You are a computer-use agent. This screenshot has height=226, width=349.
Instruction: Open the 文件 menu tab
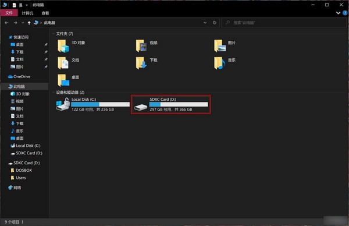(9, 13)
